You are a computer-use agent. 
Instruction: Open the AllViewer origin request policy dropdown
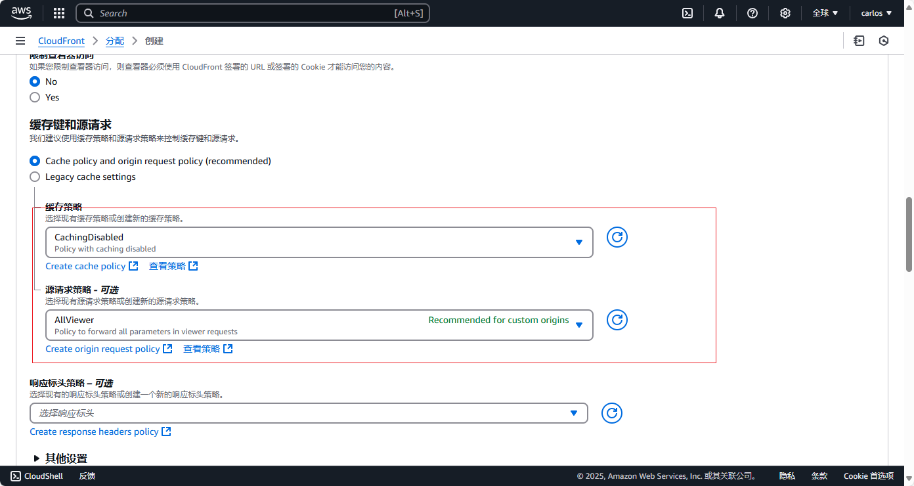click(319, 325)
